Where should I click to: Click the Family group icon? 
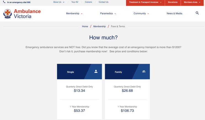point(144,71)
